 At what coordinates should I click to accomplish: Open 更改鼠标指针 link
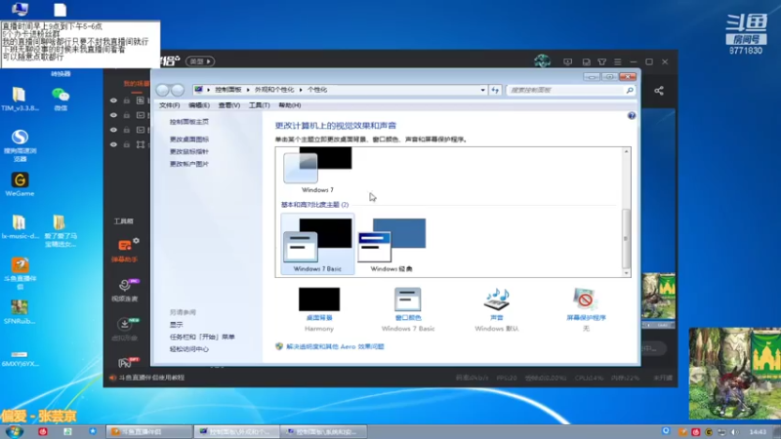click(x=188, y=151)
